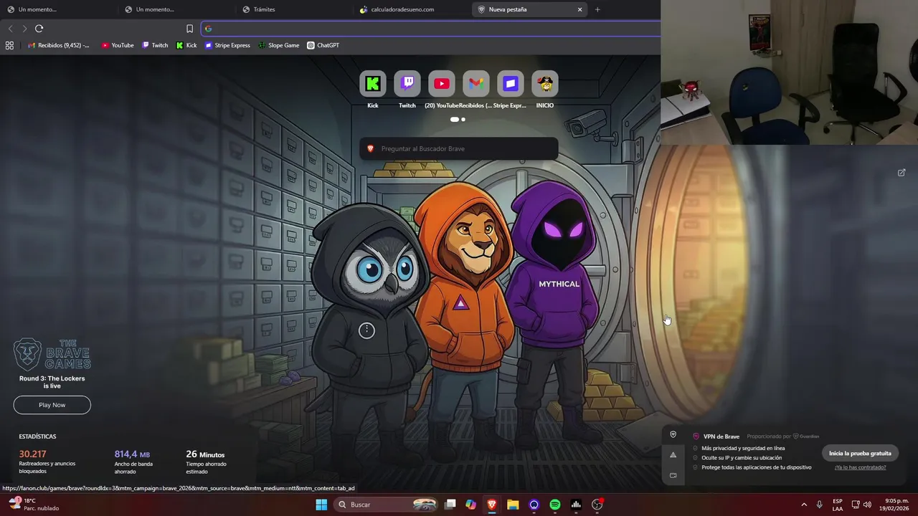Close the Nueva pestaña tab
This screenshot has height=516, width=918.
pyautogui.click(x=579, y=9)
